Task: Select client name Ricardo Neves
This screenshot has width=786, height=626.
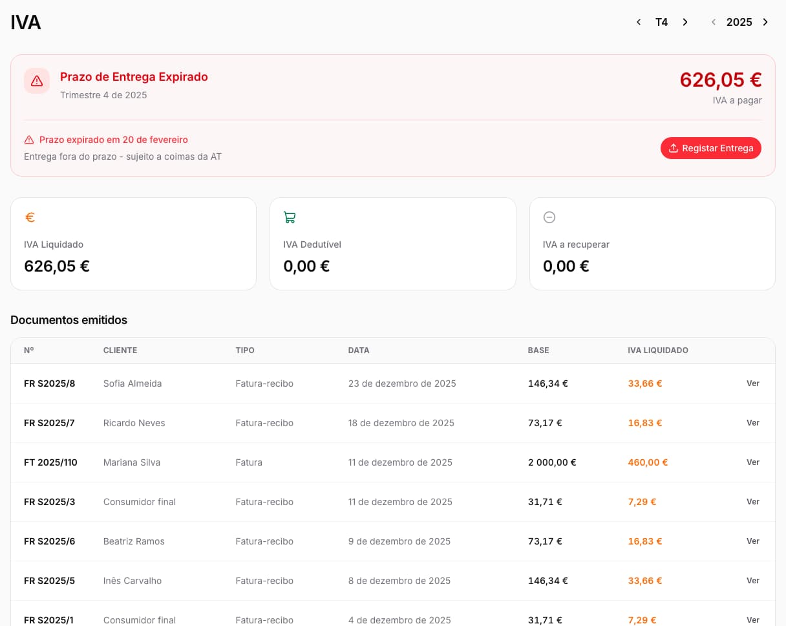Action: 134,423
